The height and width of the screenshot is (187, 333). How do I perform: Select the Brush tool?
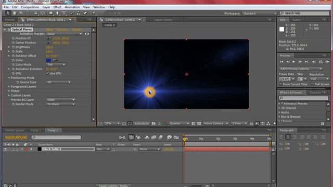click(x=73, y=13)
